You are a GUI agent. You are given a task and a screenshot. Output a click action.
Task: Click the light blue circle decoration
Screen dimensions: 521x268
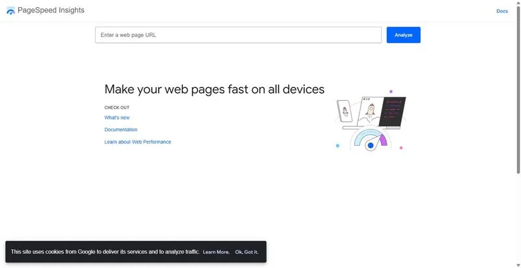click(x=337, y=146)
